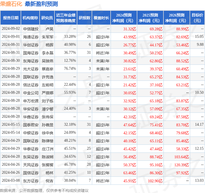
Task: Click the 近三年业绩预测准确度 header
Action: click(66, 18)
